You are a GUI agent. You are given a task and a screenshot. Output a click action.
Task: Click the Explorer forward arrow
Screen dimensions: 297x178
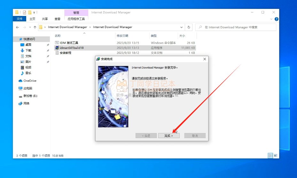coord(24,27)
